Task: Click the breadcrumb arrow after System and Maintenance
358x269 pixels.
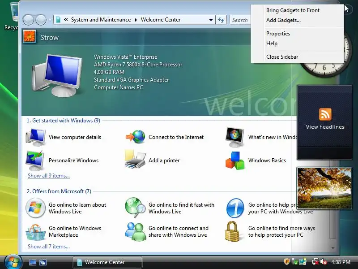Action: 136,20
